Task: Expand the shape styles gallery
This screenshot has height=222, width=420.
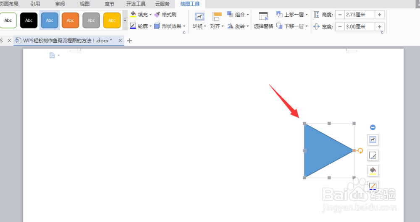Action: [x=125, y=20]
